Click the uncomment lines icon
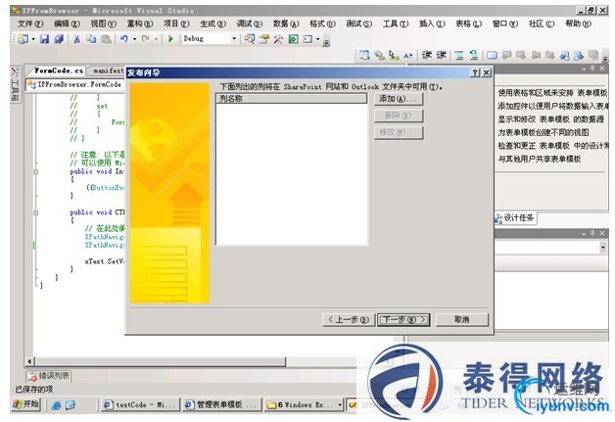The width and height of the screenshot is (615, 422). 474,55
